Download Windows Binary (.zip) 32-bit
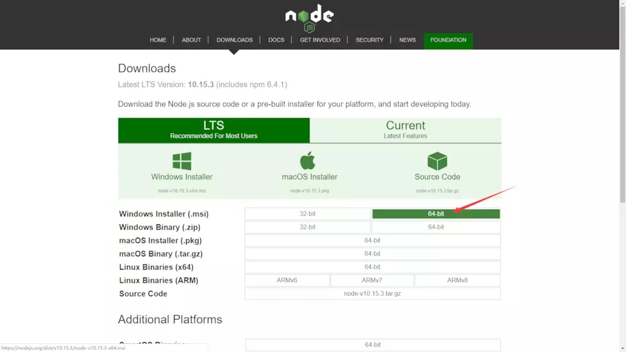626x352 pixels. (x=307, y=227)
